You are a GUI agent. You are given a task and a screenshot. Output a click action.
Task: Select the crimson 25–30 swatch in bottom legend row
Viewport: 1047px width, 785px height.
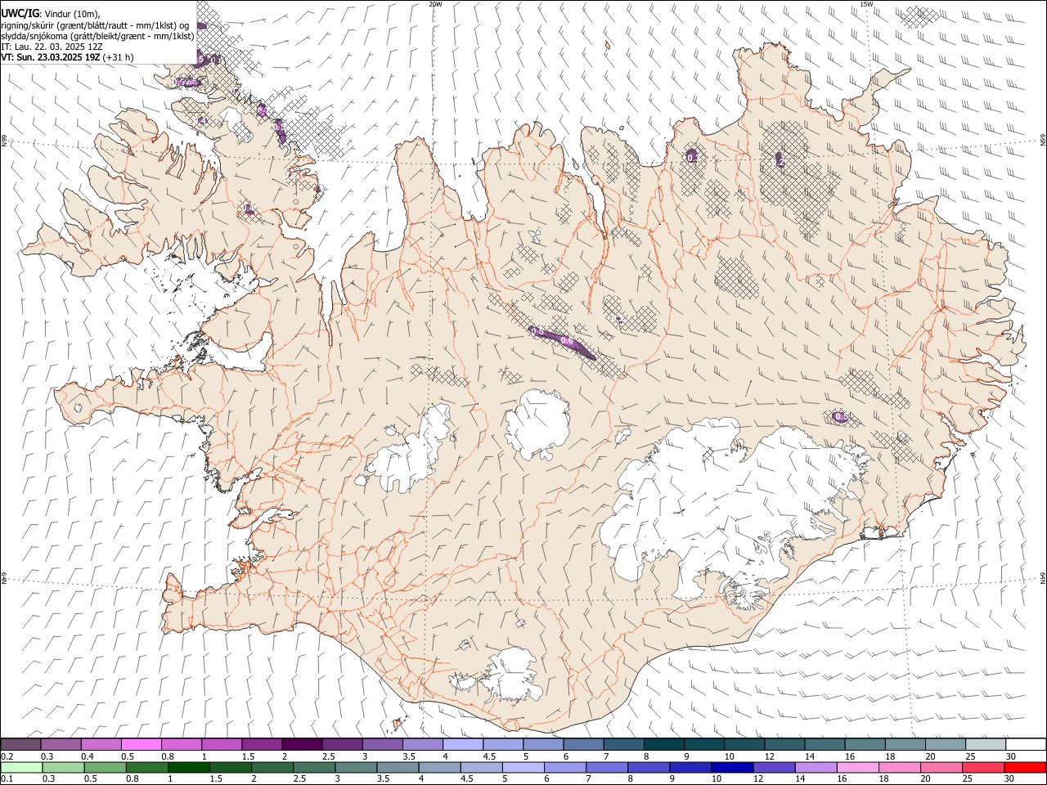pos(982,768)
